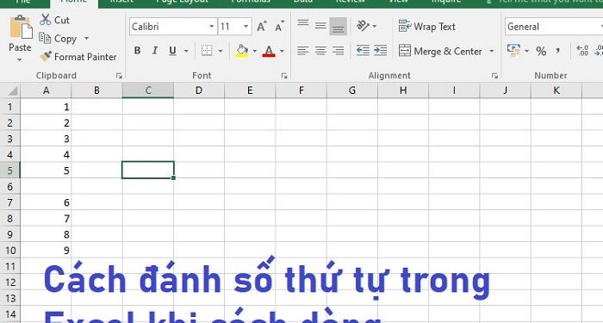This screenshot has height=323, width=603.
Task: Open the Orientation dropdown arrow
Action: [x=375, y=27]
